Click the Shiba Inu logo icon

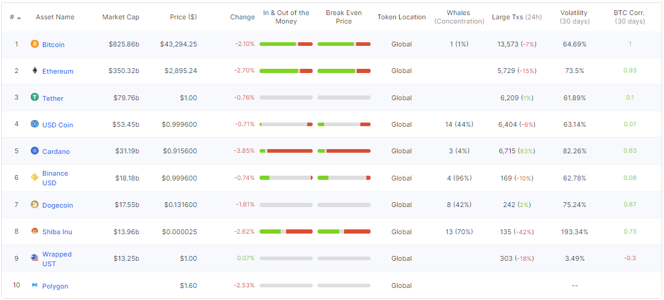(34, 231)
